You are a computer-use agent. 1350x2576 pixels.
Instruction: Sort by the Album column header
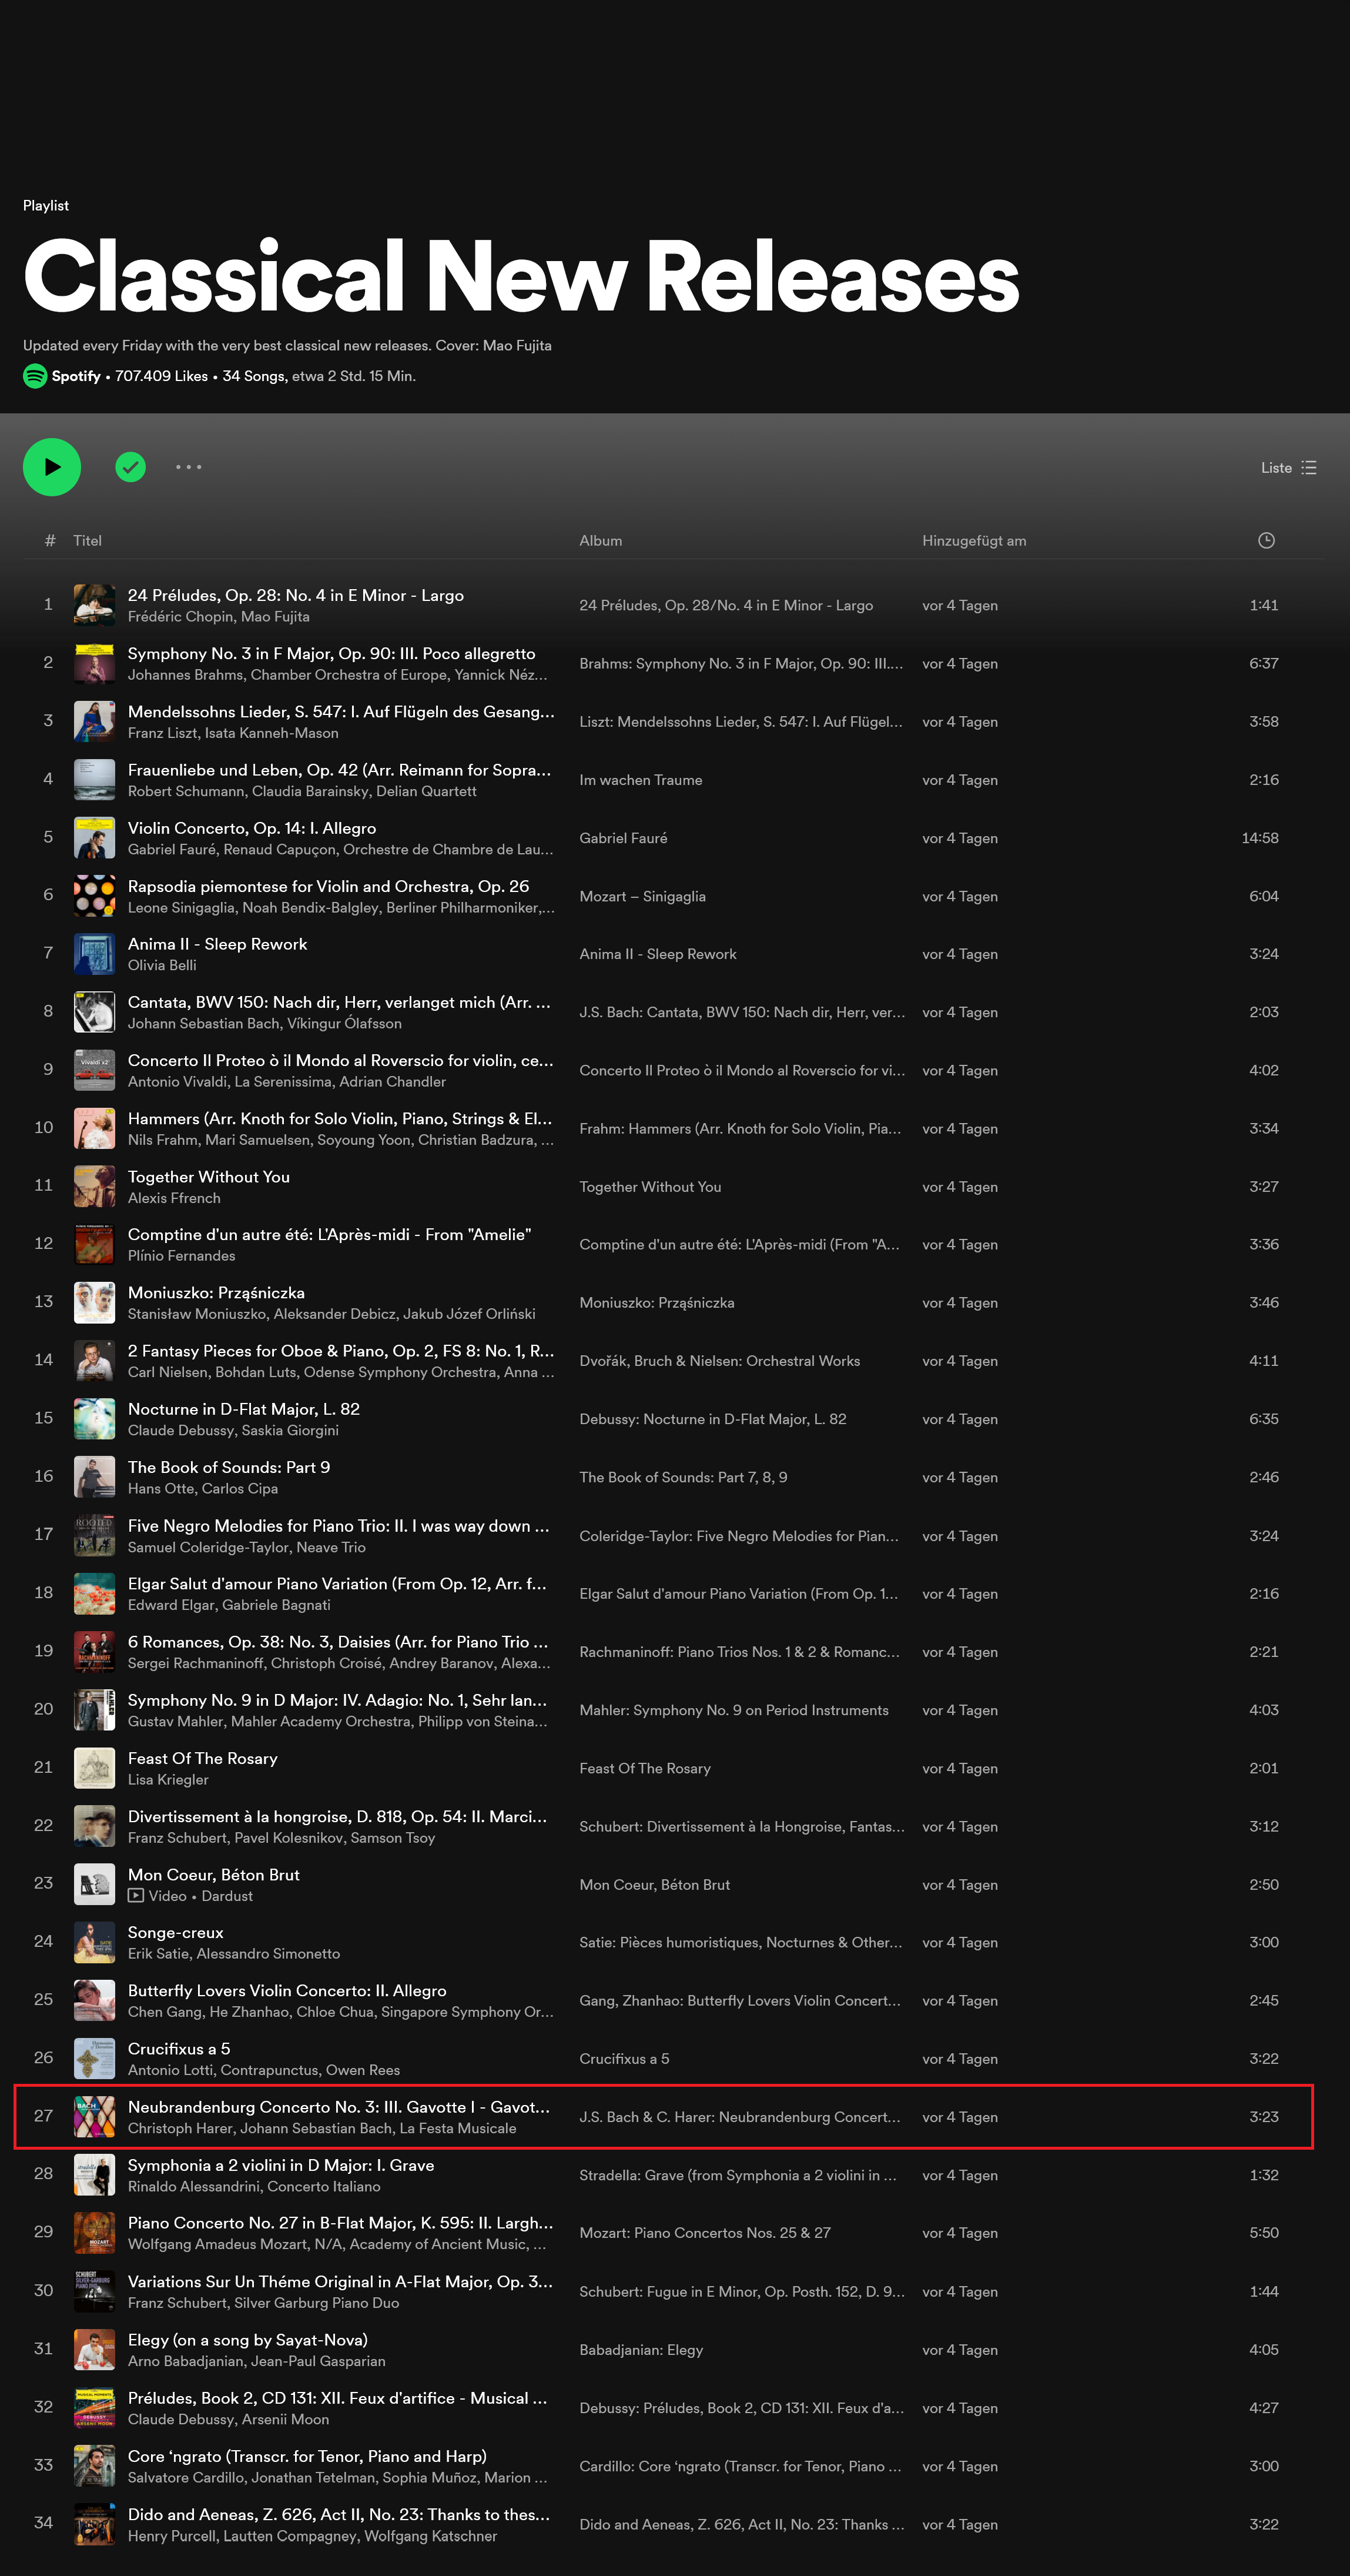coord(601,540)
